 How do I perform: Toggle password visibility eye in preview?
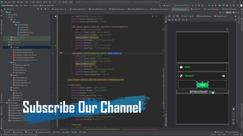(x=224, y=76)
